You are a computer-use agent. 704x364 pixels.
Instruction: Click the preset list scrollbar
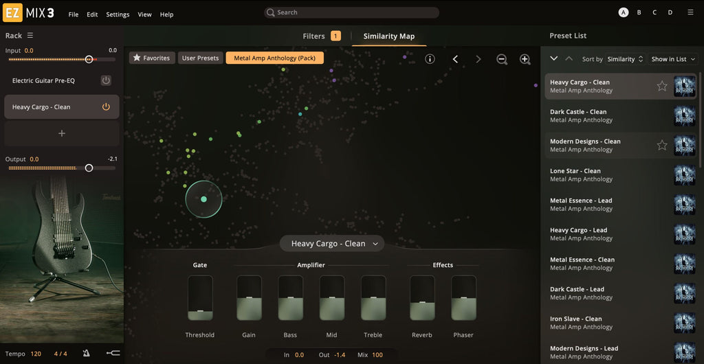(700, 120)
